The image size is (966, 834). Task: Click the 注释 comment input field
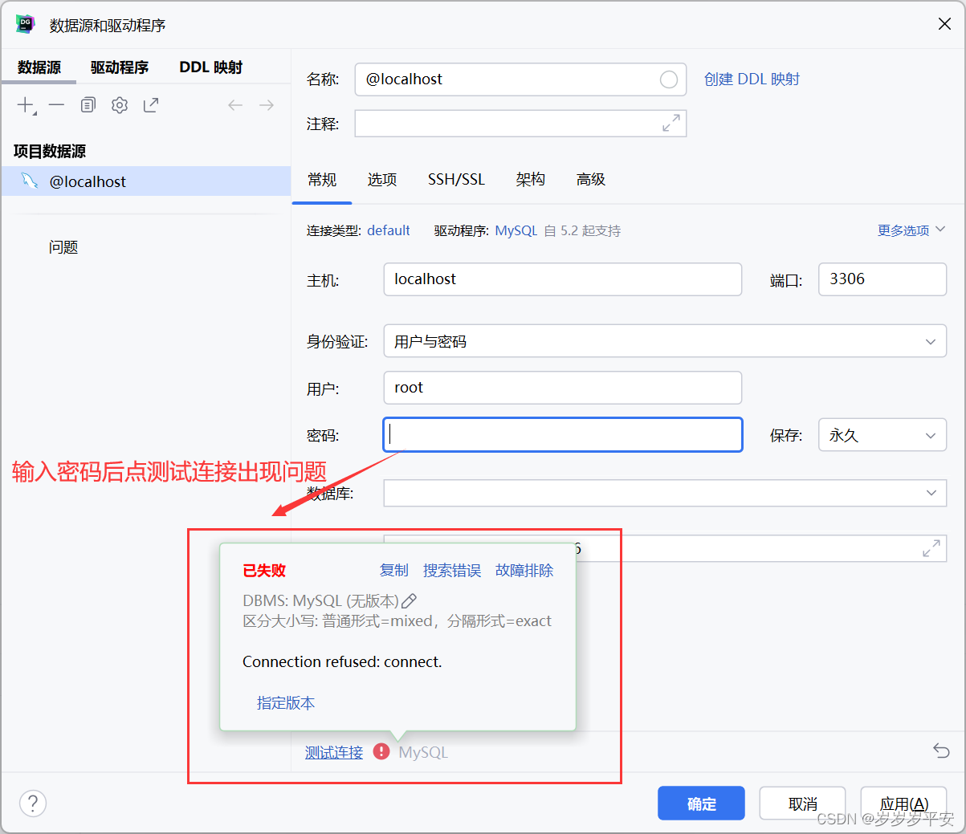point(520,123)
